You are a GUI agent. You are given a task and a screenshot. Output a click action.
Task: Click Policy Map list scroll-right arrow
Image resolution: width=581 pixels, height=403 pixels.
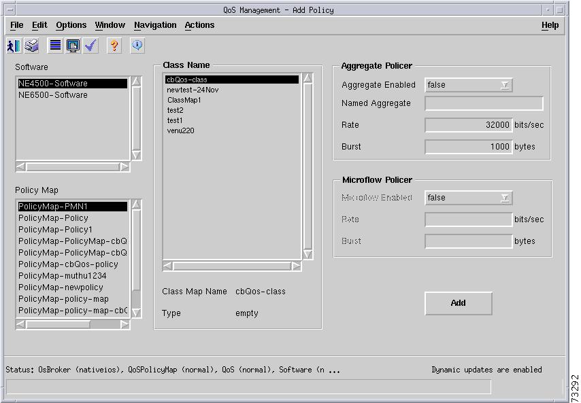click(124, 325)
